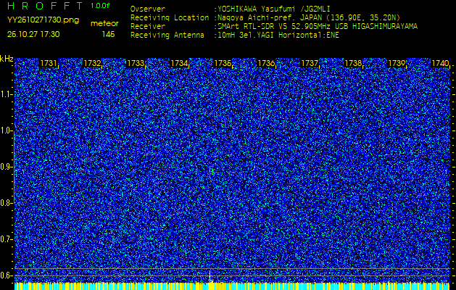
Task: Click the 1731 time marker
Action: [x=49, y=64]
